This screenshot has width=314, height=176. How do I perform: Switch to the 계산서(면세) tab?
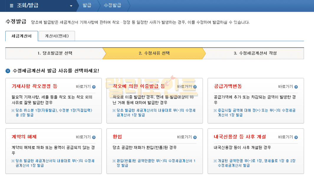coord(57,36)
